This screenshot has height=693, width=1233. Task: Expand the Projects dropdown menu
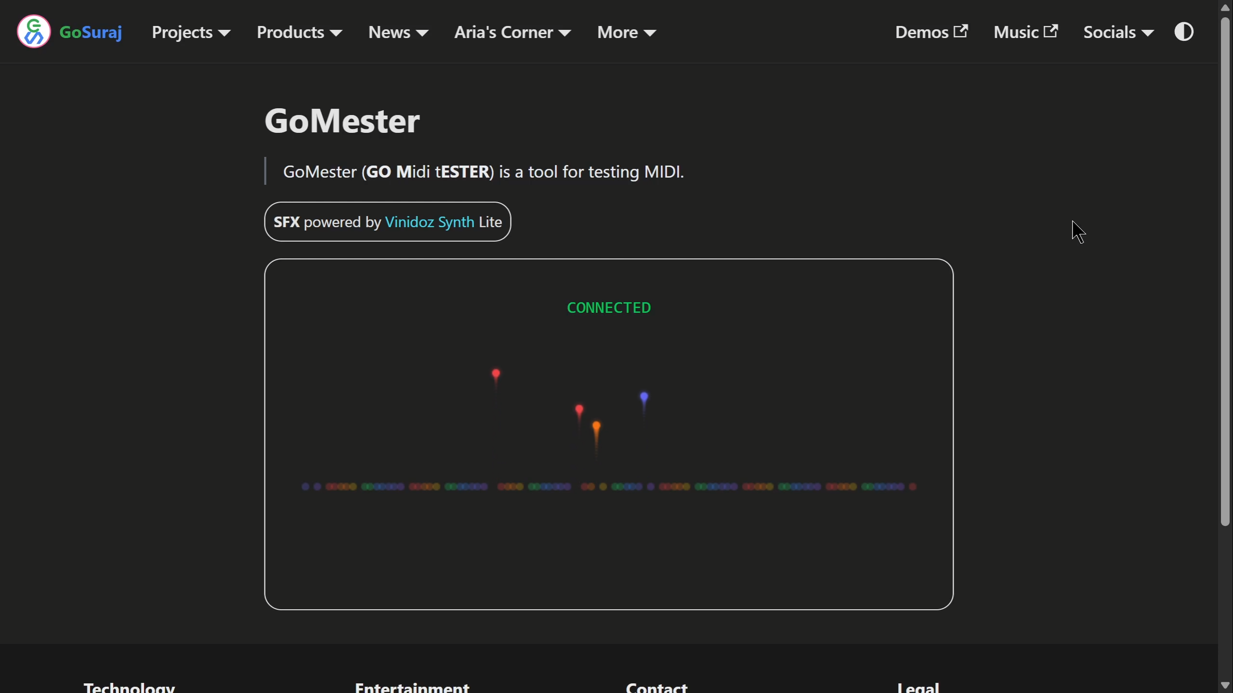click(191, 32)
